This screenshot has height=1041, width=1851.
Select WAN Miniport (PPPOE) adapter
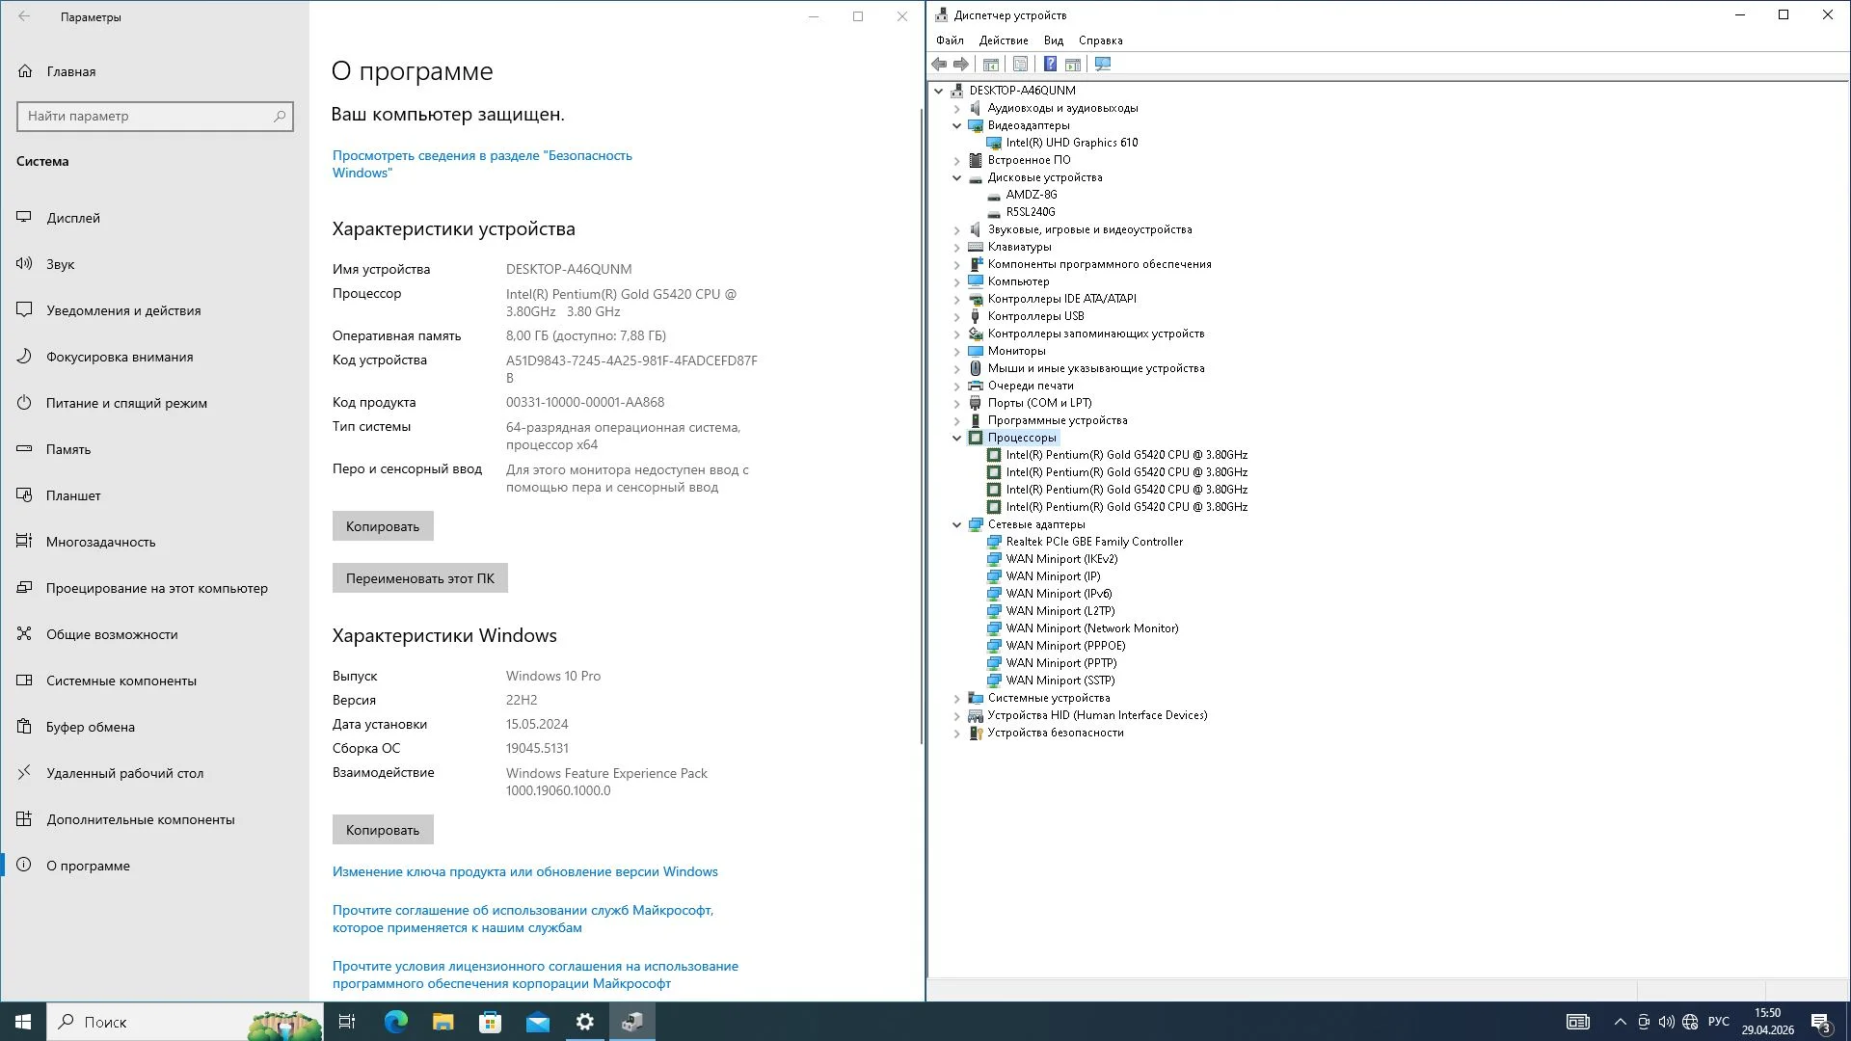(1065, 646)
